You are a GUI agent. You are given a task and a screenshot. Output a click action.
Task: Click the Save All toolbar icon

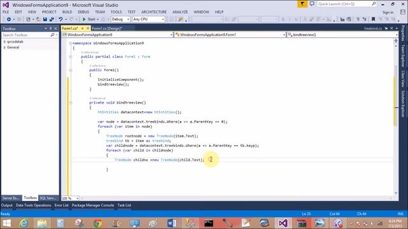[x=52, y=19]
